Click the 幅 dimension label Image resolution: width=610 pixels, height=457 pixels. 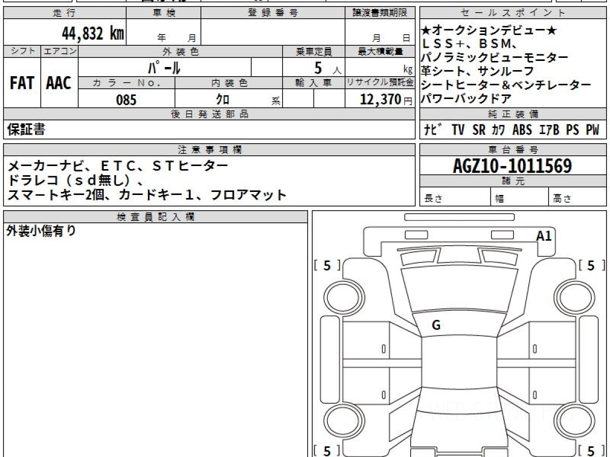500,199
